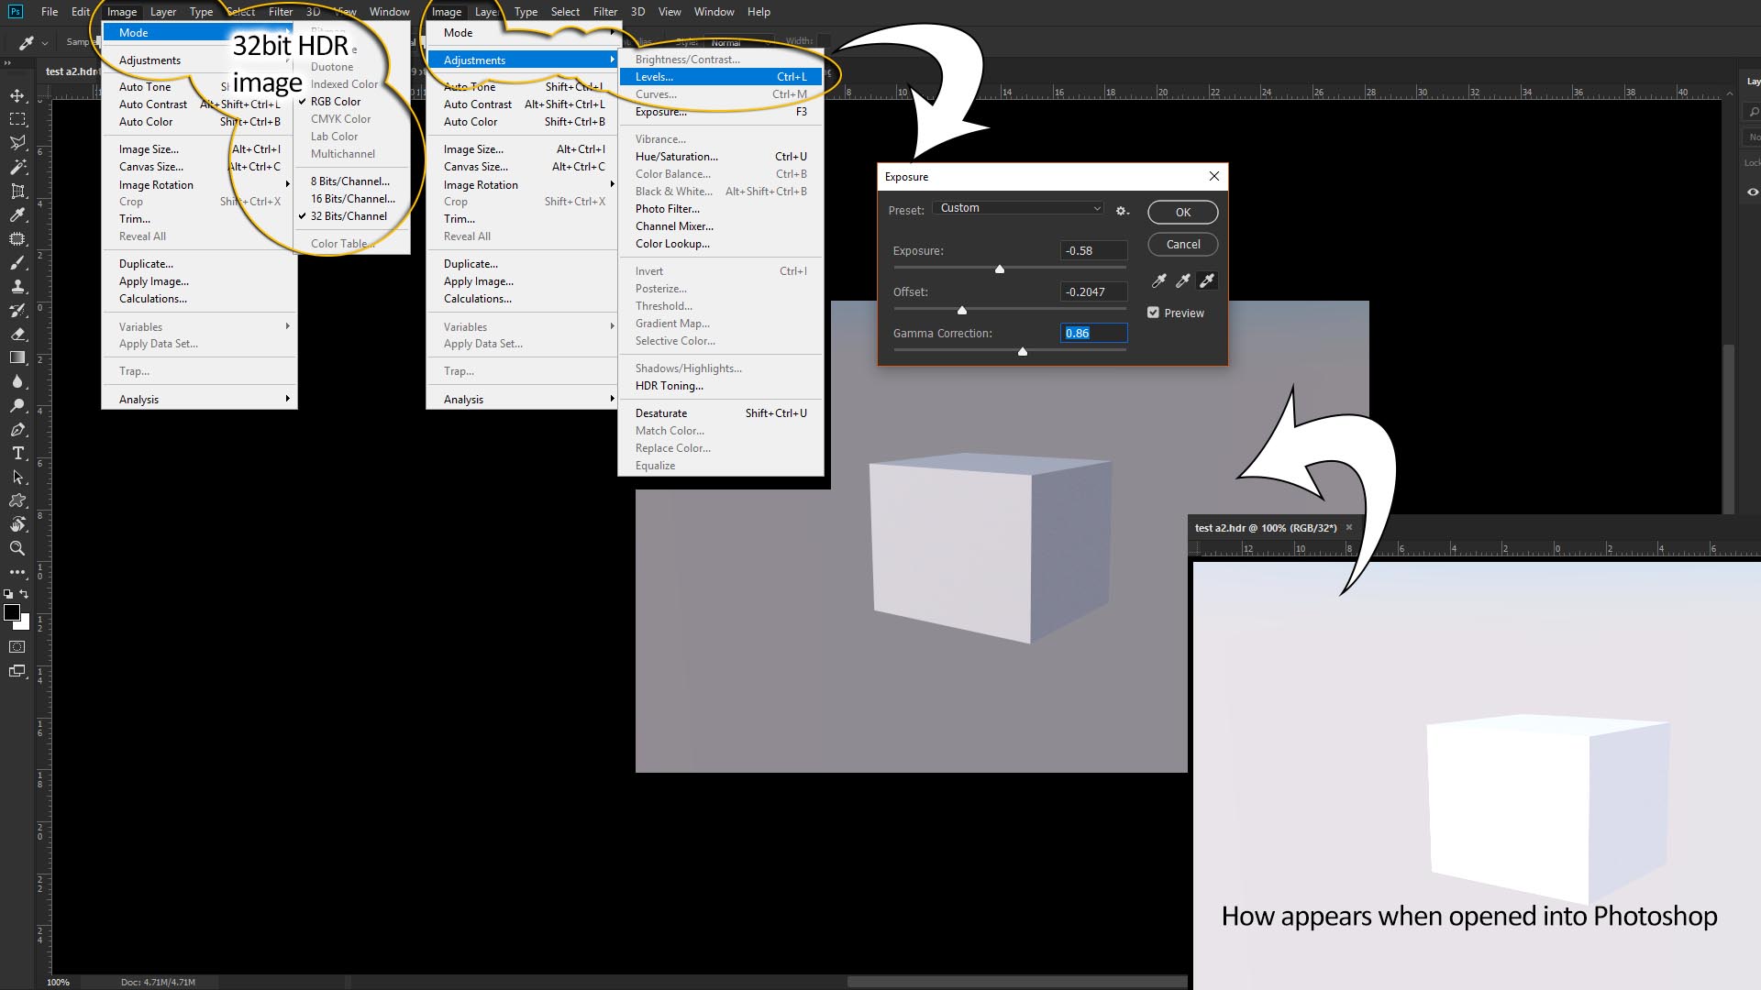Select the Eraser tool
Screen dimensions: 1761x990
click(17, 334)
